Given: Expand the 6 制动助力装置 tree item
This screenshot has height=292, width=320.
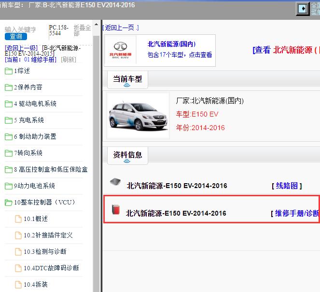Looking at the screenshot, I should tap(35, 136).
